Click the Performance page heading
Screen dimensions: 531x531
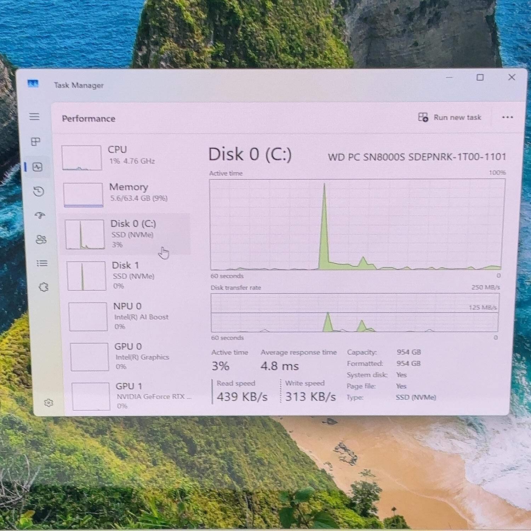(88, 119)
